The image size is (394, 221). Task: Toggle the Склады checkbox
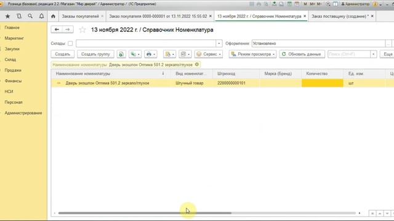(70, 44)
